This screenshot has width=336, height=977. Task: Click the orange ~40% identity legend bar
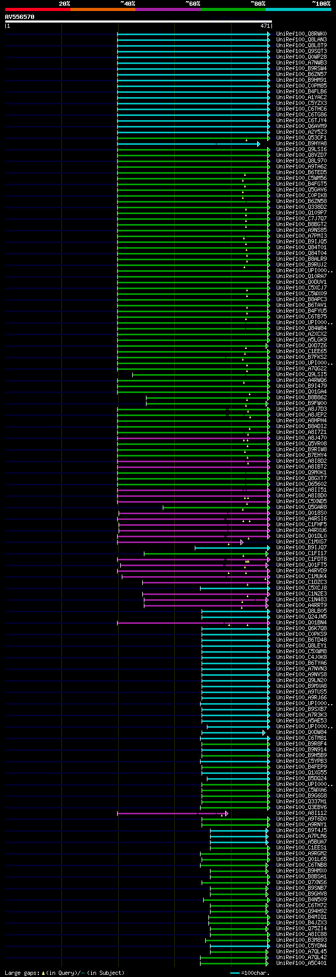pos(103,9)
